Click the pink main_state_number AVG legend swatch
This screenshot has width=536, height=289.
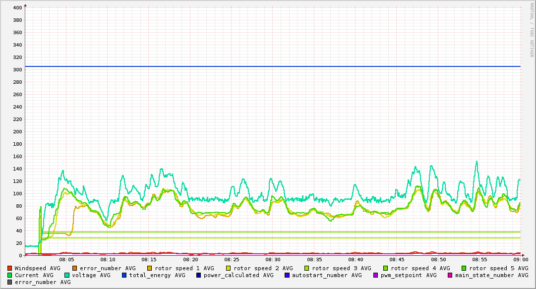pyautogui.click(x=450, y=275)
